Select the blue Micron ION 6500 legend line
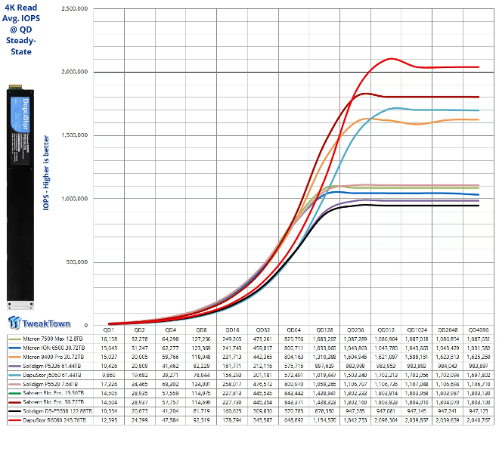 click(14, 348)
